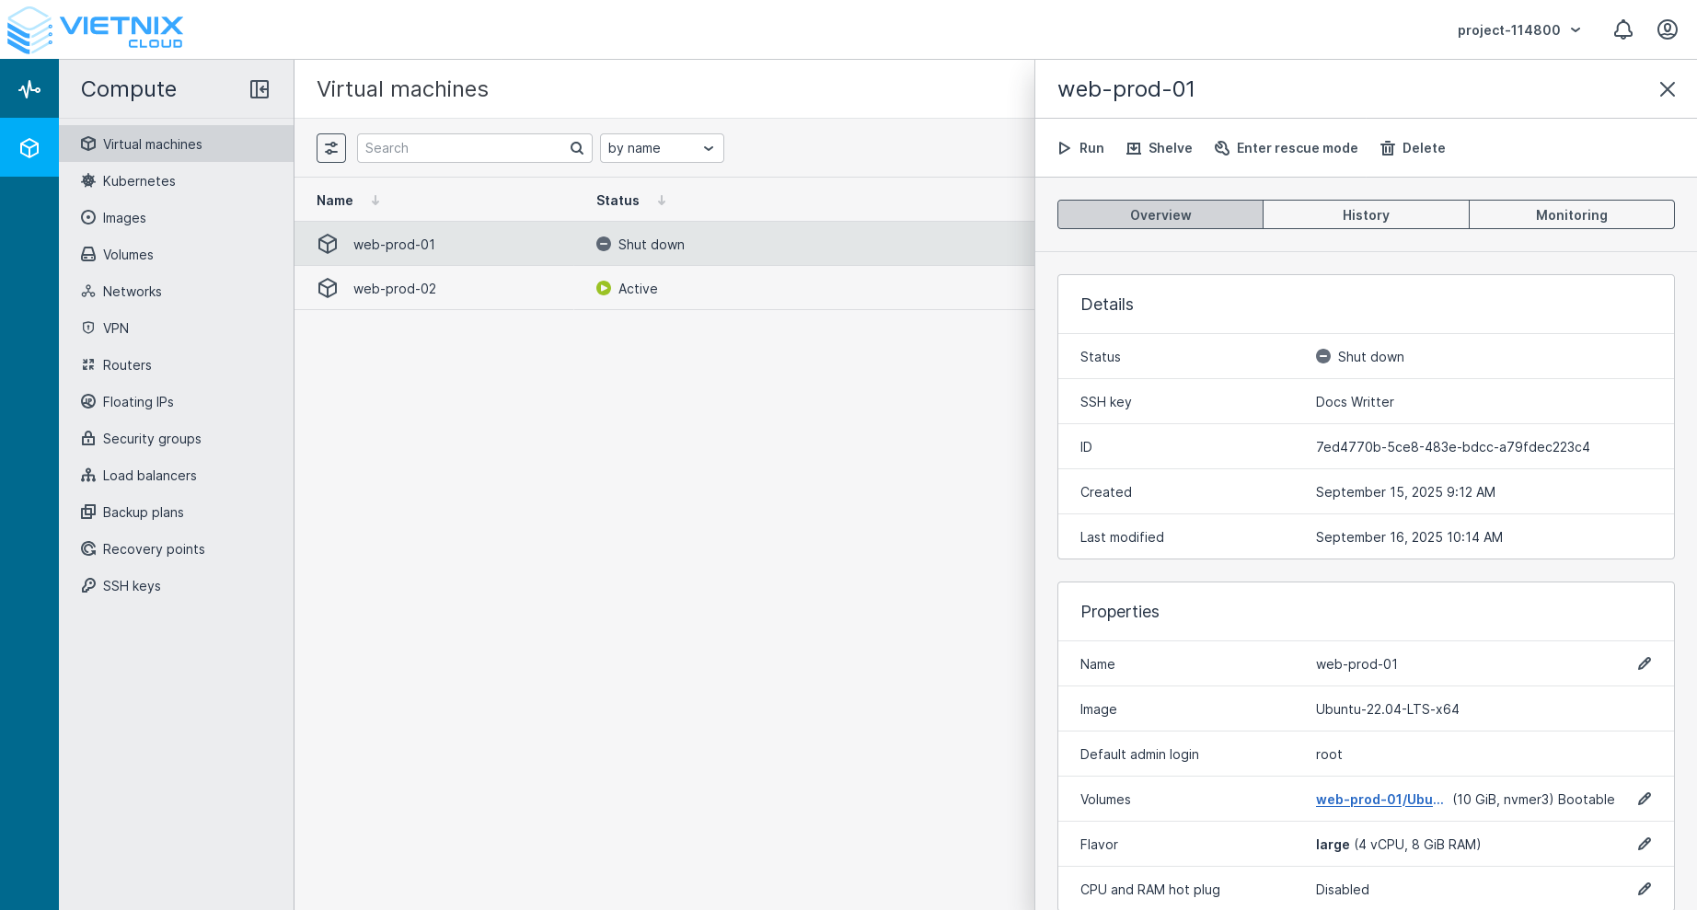Viewport: 1697px width, 910px height.
Task: Click the Recovery points sidebar icon
Action: tap(88, 549)
